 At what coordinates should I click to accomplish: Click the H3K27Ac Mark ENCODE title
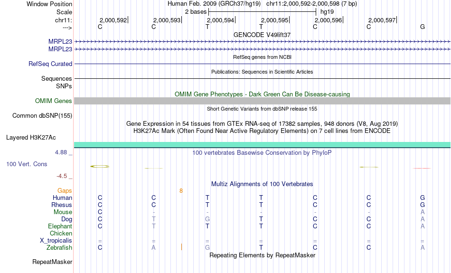pyautogui.click(x=262, y=131)
